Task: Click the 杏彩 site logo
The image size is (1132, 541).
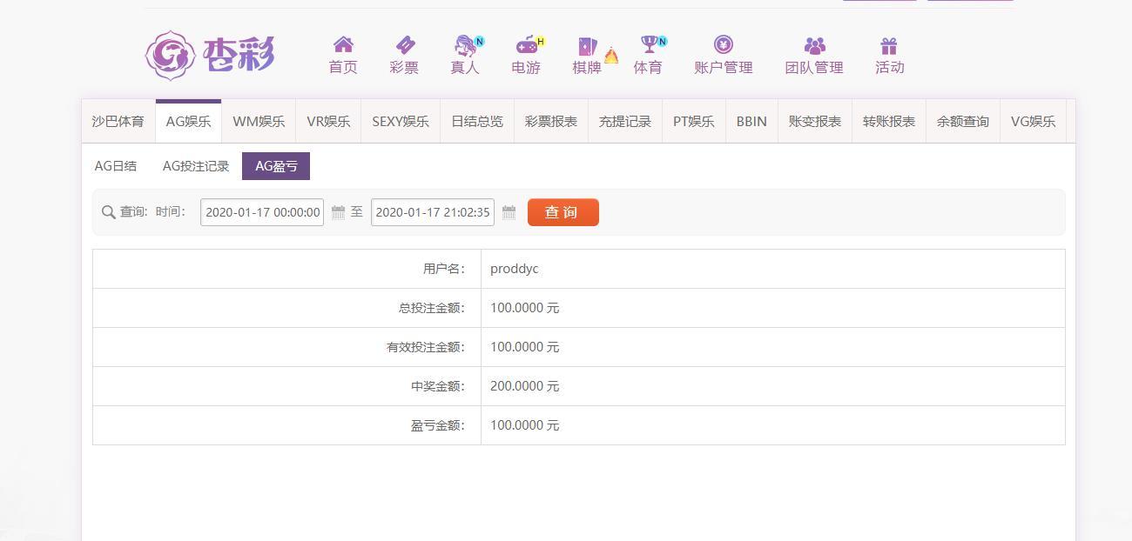Action: coord(210,56)
